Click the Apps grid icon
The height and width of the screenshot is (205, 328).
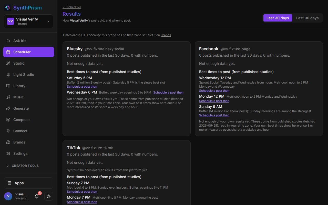(9, 183)
